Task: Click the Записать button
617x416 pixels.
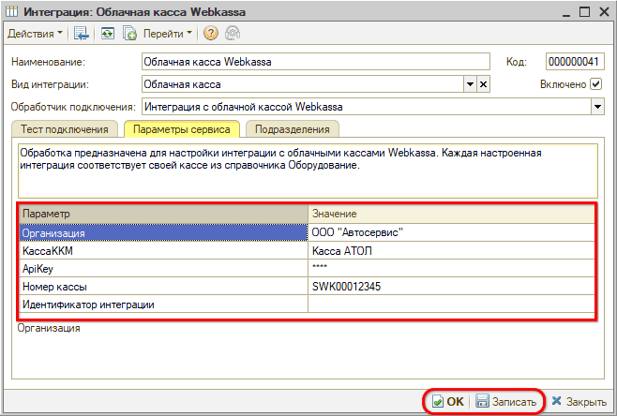Action: [507, 402]
